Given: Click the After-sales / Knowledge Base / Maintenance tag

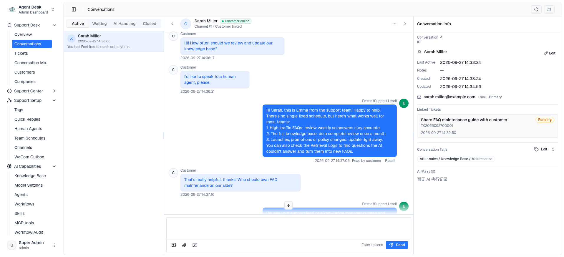Looking at the screenshot, I should [x=456, y=159].
